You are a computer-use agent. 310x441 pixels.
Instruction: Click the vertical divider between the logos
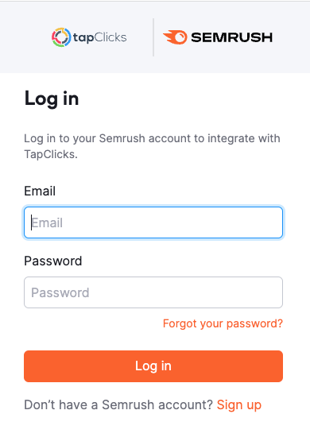coord(153,37)
